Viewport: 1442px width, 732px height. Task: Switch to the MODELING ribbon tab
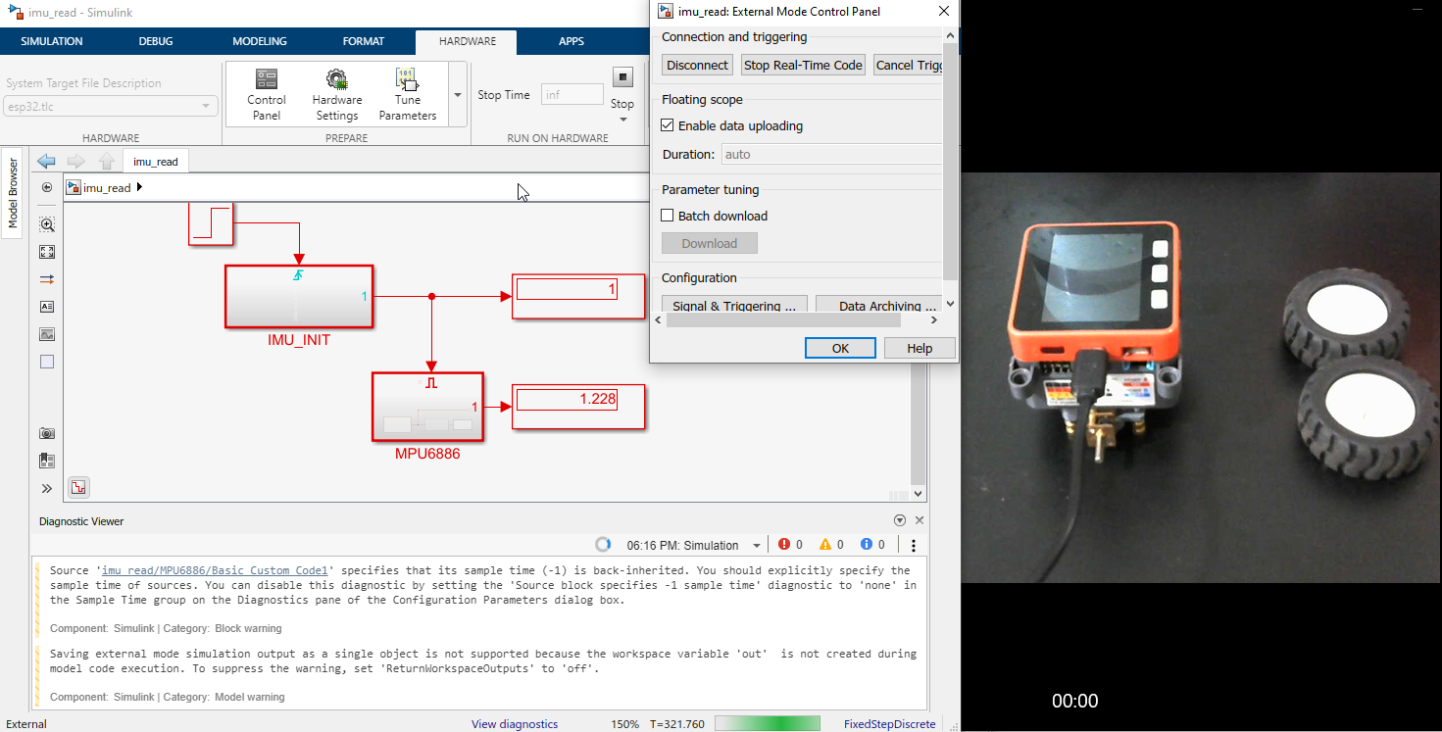260,41
